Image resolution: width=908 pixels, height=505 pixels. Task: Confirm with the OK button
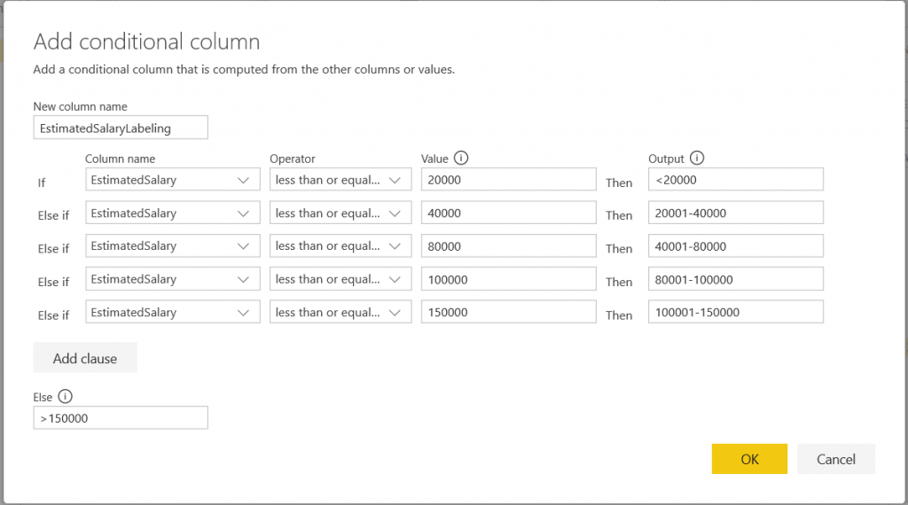pyautogui.click(x=749, y=459)
